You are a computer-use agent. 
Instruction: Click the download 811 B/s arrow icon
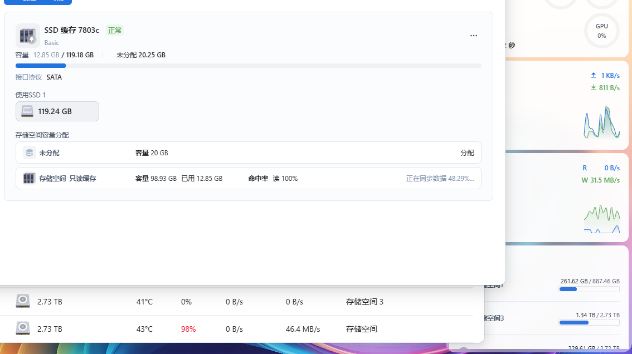(594, 87)
